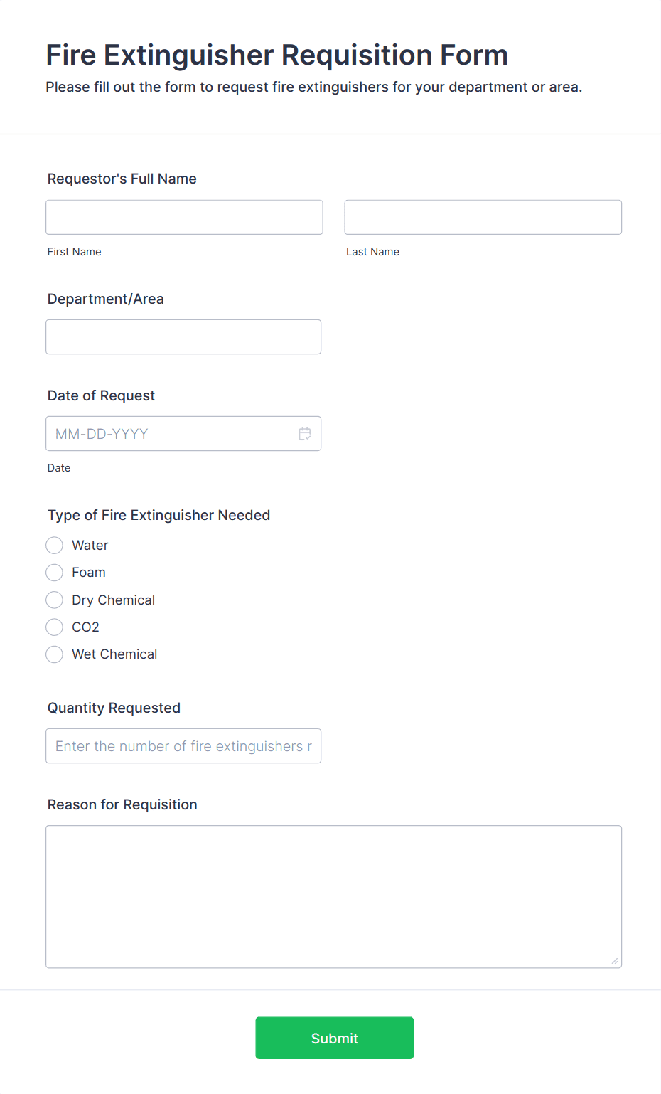Click the Fire Extinguisher Requisition Form heading
The width and height of the screenshot is (661, 1094).
pyautogui.click(x=276, y=55)
